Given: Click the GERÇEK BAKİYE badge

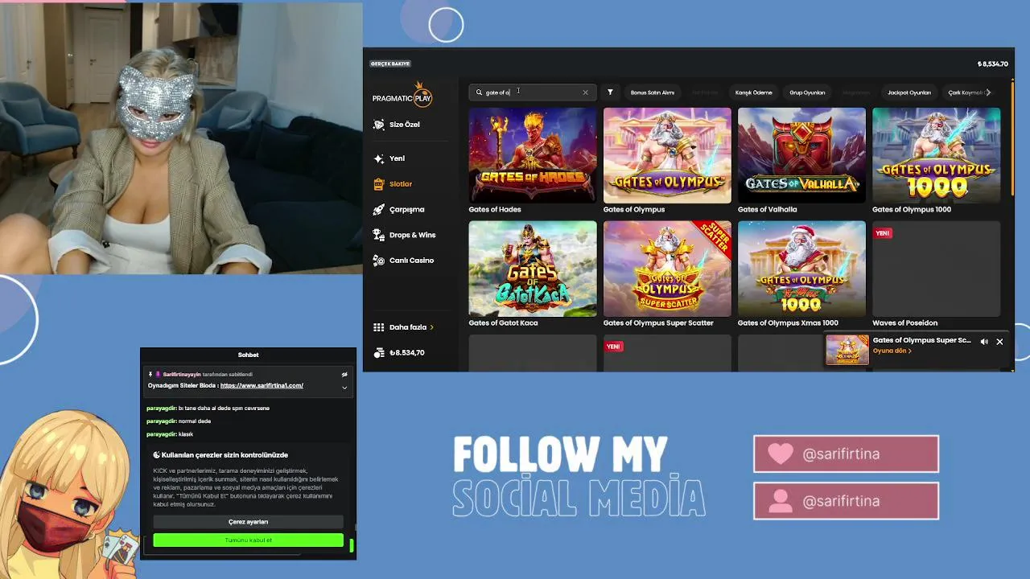Looking at the screenshot, I should point(390,64).
